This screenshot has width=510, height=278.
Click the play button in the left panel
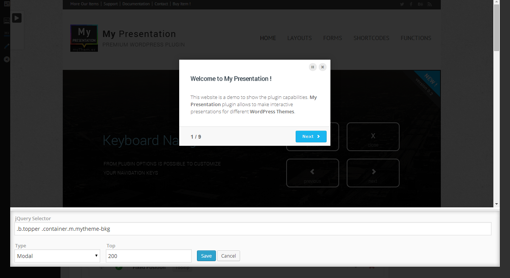pos(17,18)
